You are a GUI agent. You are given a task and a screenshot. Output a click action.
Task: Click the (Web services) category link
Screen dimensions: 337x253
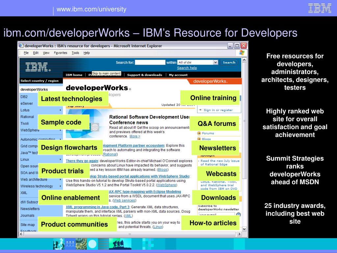click(x=124, y=200)
